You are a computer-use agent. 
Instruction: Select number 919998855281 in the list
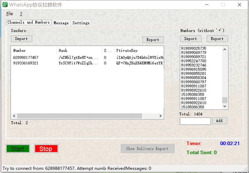tap(194, 74)
